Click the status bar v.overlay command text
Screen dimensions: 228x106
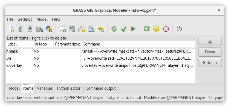coord(115,98)
